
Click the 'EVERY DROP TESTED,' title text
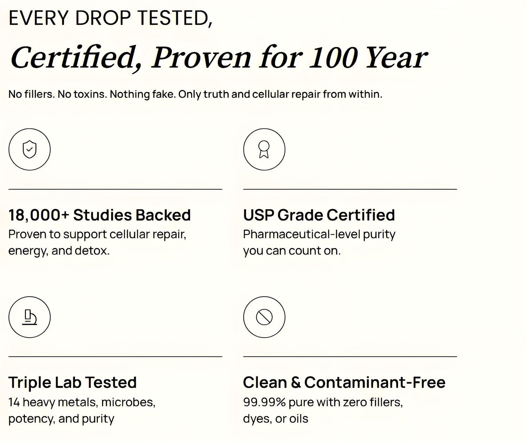pyautogui.click(x=111, y=18)
